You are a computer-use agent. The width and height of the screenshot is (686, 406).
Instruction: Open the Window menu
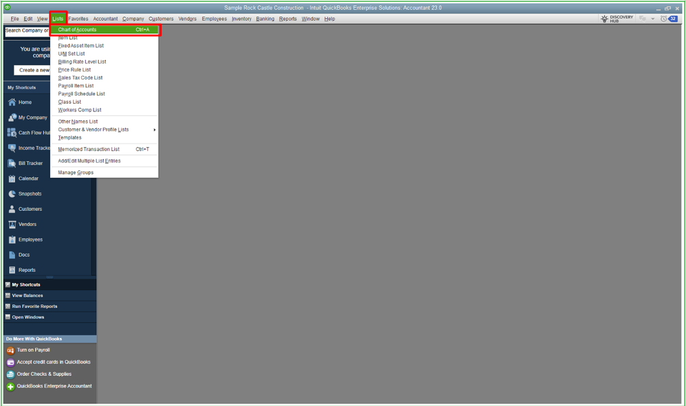(311, 19)
